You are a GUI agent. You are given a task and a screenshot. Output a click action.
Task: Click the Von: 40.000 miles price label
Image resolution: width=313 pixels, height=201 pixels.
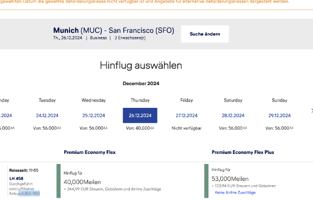pos(140,128)
